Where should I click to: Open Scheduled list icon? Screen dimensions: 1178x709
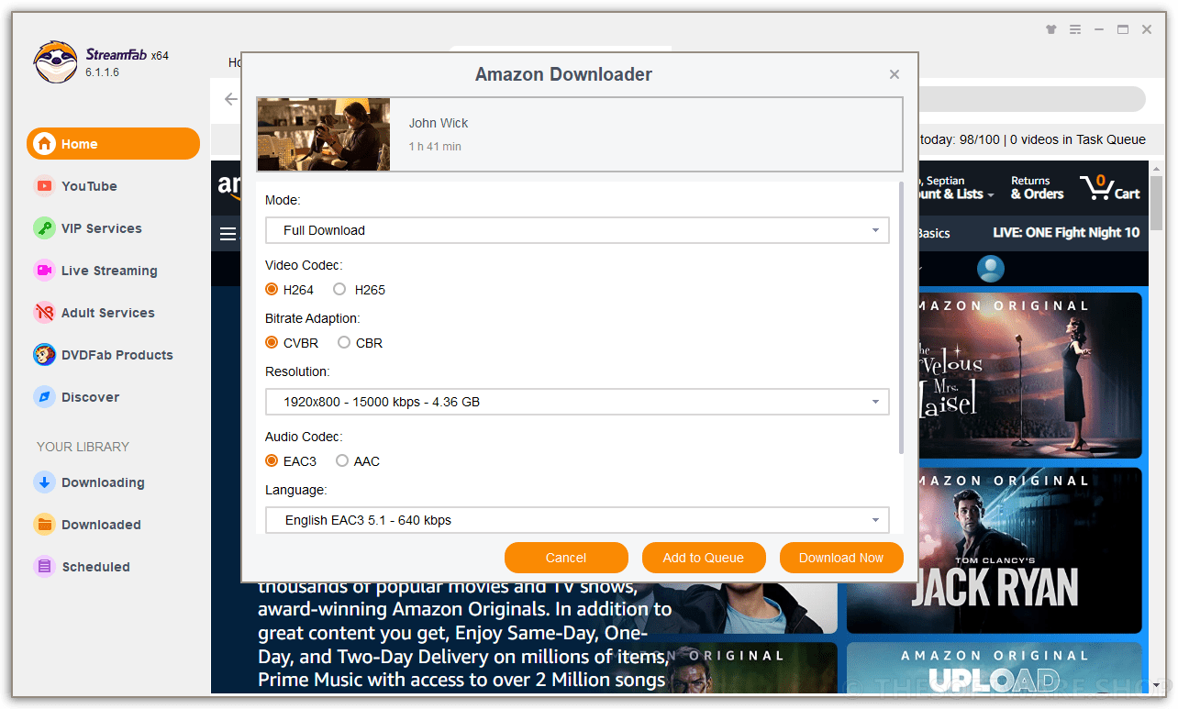point(44,567)
